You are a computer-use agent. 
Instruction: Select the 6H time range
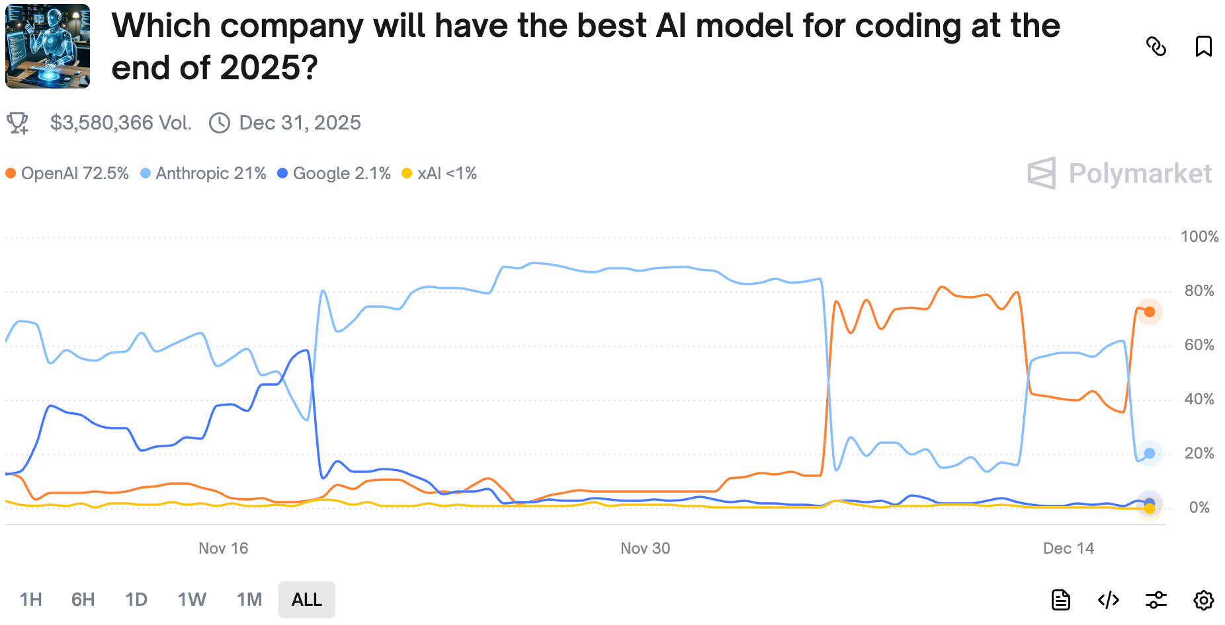pyautogui.click(x=83, y=600)
